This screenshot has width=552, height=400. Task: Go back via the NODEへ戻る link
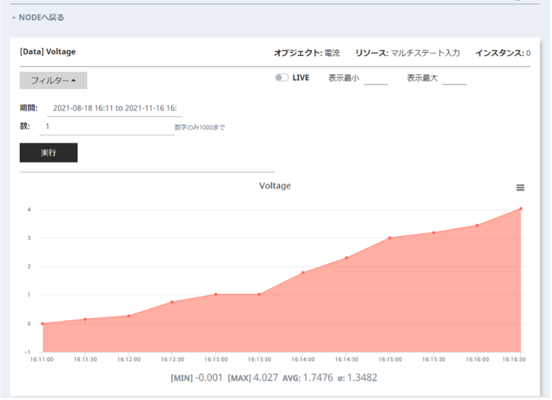[x=40, y=18]
